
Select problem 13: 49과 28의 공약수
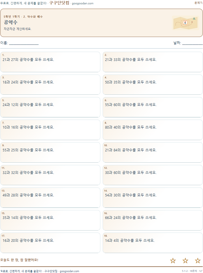click(50, 198)
